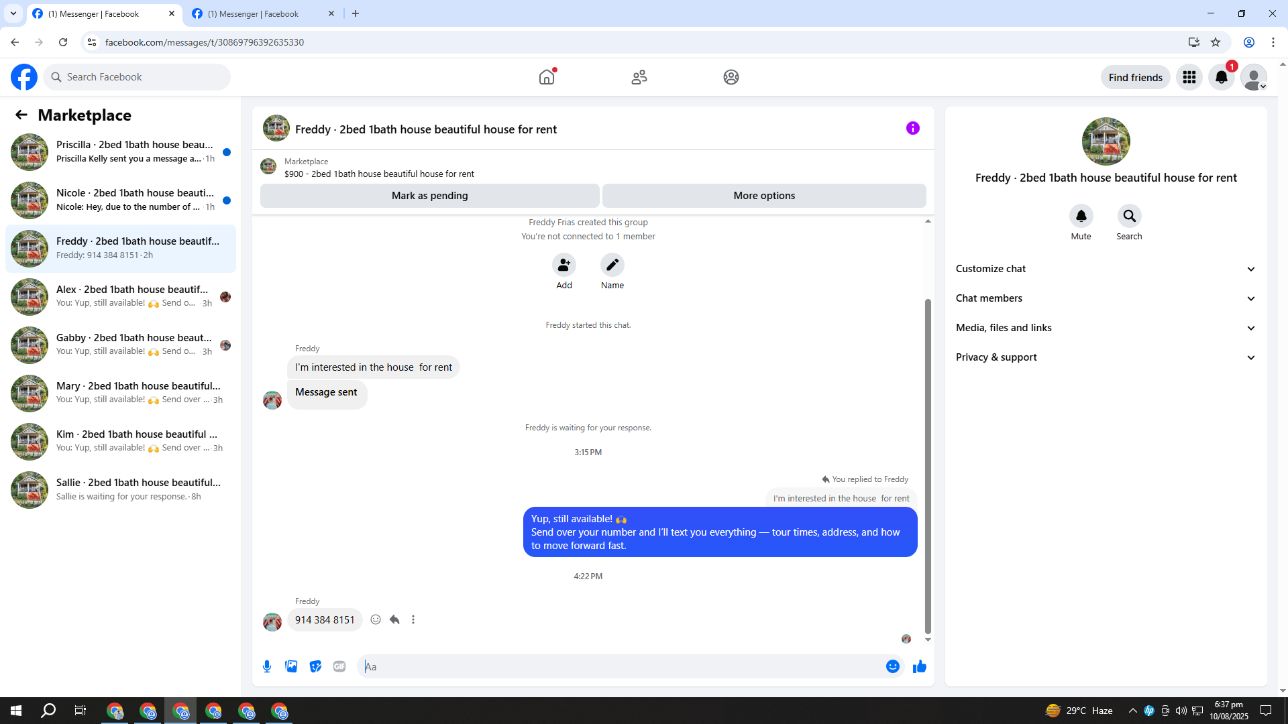
Task: Reply to the 914 384 8151 message
Action: [x=394, y=619]
